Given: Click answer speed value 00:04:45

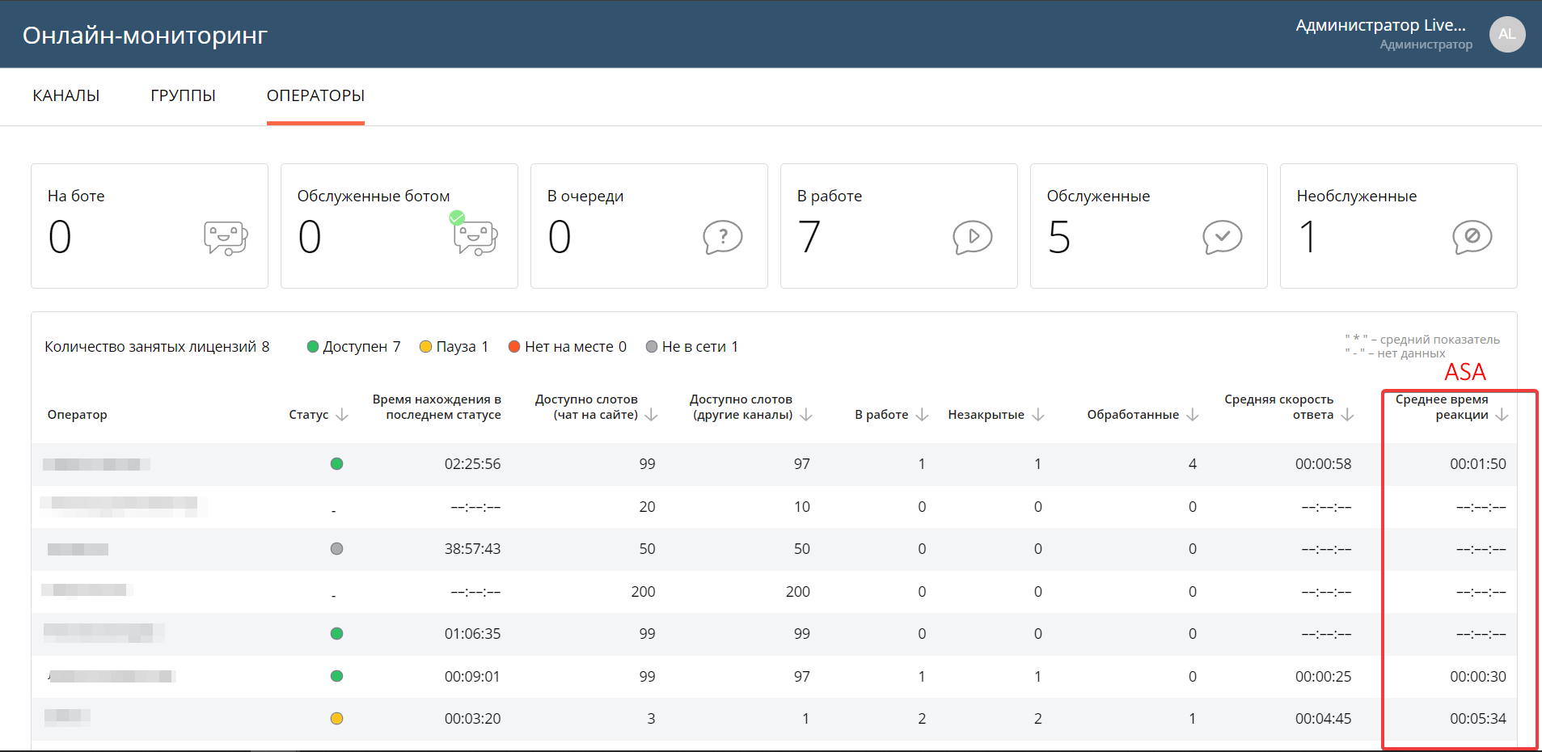Looking at the screenshot, I should pos(1323,719).
